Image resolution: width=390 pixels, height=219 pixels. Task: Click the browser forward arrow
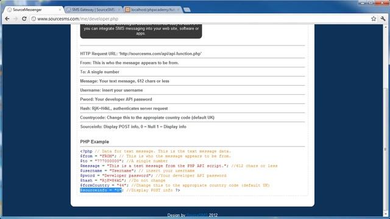point(15,19)
